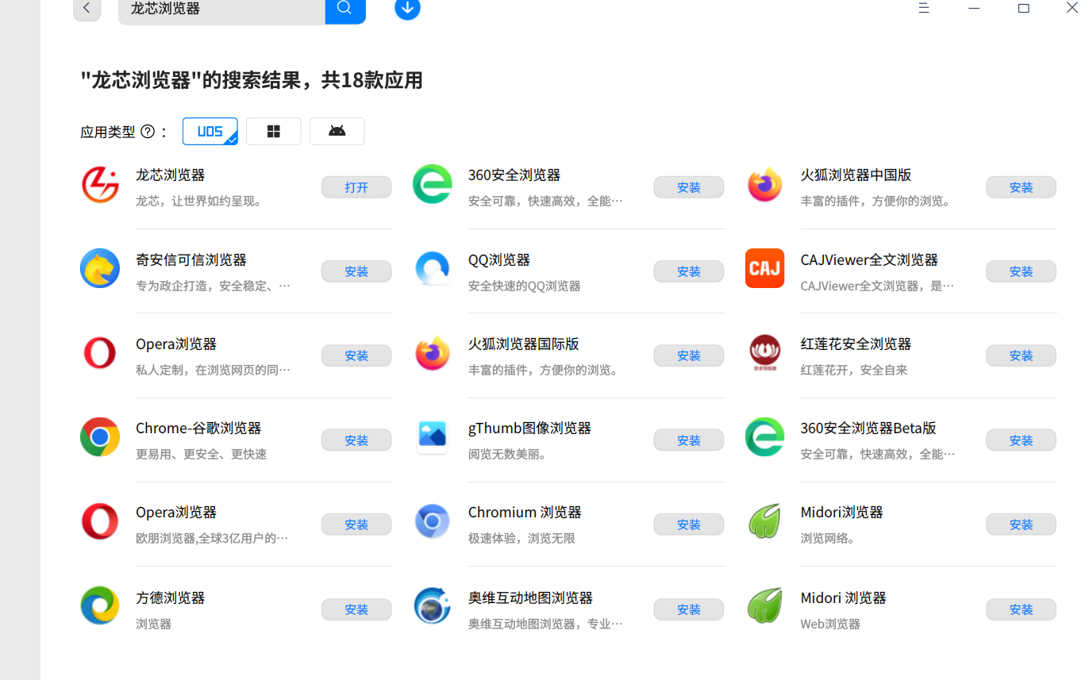Click the 应用类型 help question mark
1089x680 pixels.
click(148, 132)
